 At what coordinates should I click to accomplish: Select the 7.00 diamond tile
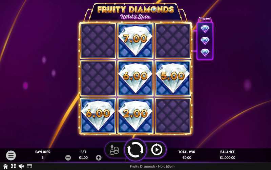tap(135, 41)
